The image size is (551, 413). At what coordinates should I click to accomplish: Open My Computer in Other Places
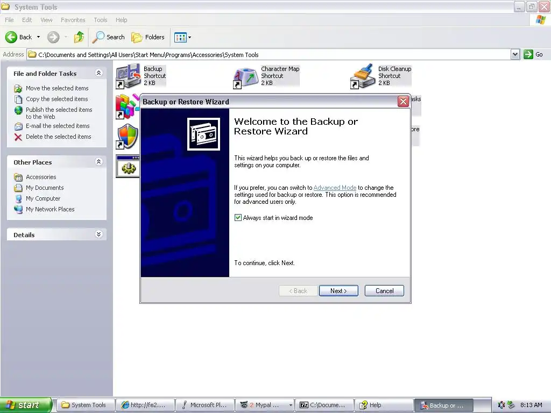(x=43, y=198)
